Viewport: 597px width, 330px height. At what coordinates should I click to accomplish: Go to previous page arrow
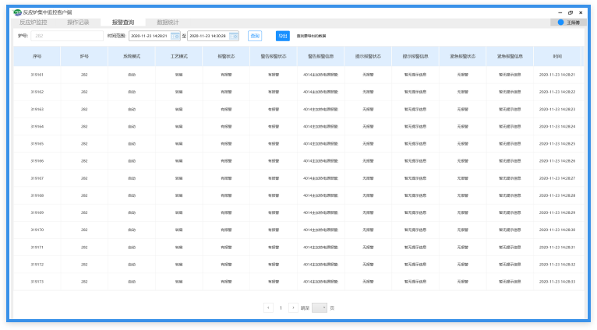point(269,307)
